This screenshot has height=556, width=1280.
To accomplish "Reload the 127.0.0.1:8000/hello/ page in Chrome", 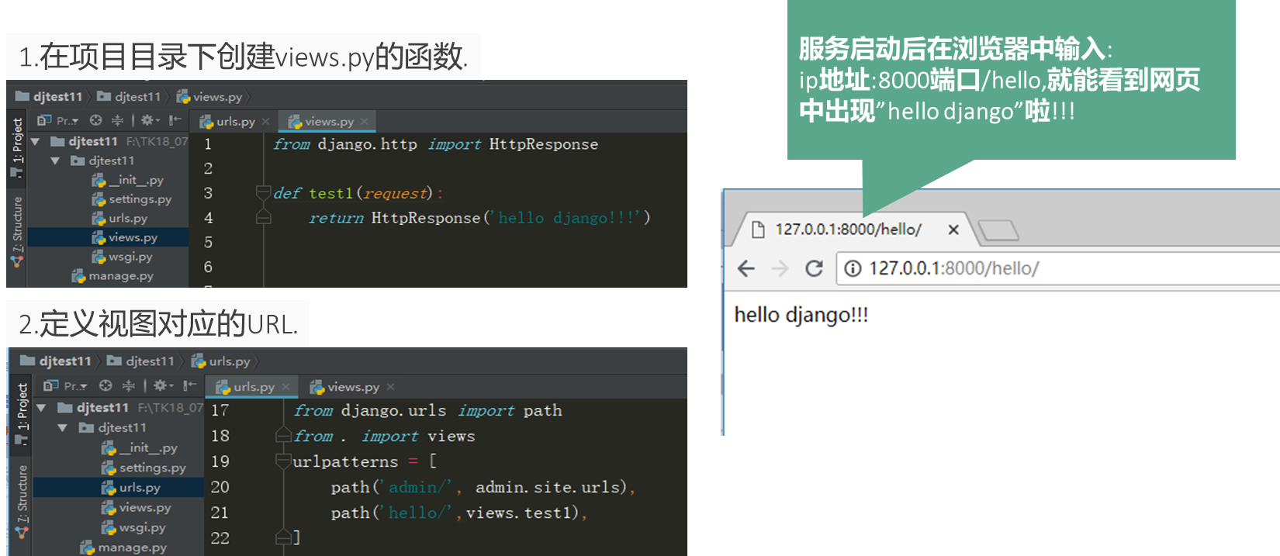I will (x=814, y=268).
